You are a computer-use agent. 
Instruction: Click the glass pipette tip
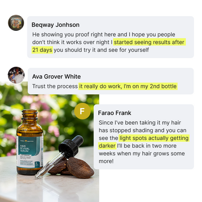(x=37, y=176)
